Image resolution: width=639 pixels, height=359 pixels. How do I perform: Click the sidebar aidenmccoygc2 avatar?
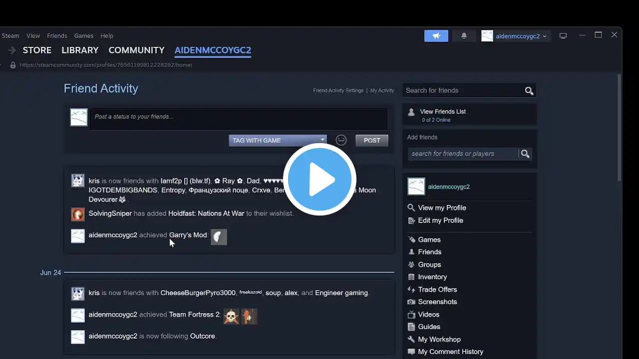tap(416, 186)
